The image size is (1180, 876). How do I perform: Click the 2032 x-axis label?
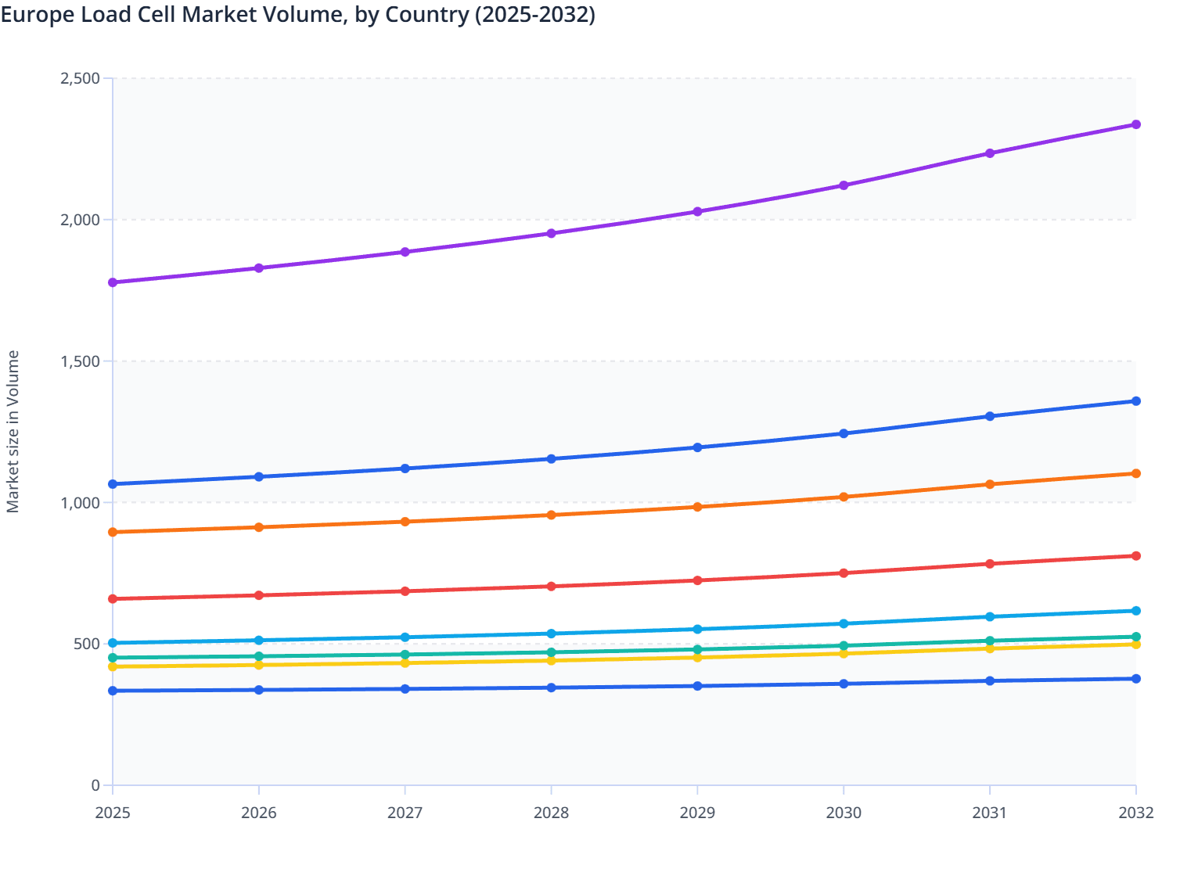pyautogui.click(x=1135, y=813)
